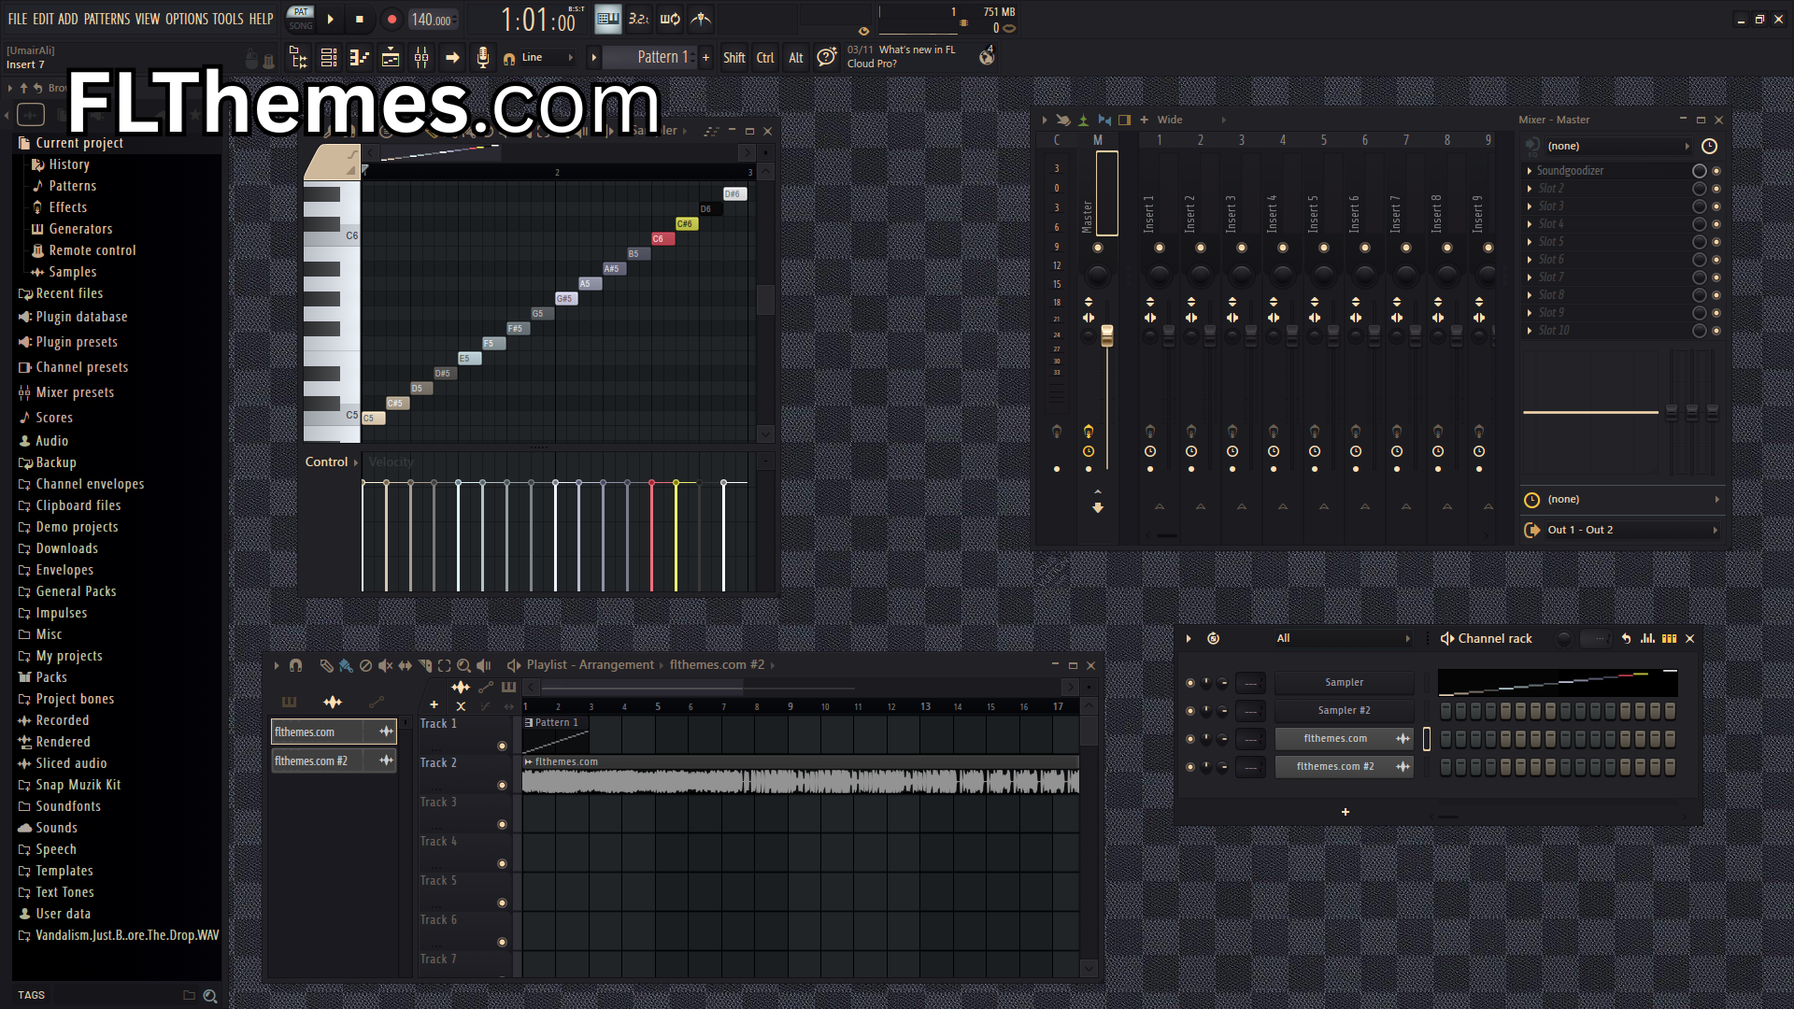Click the browser search magnifier icon

(x=210, y=996)
